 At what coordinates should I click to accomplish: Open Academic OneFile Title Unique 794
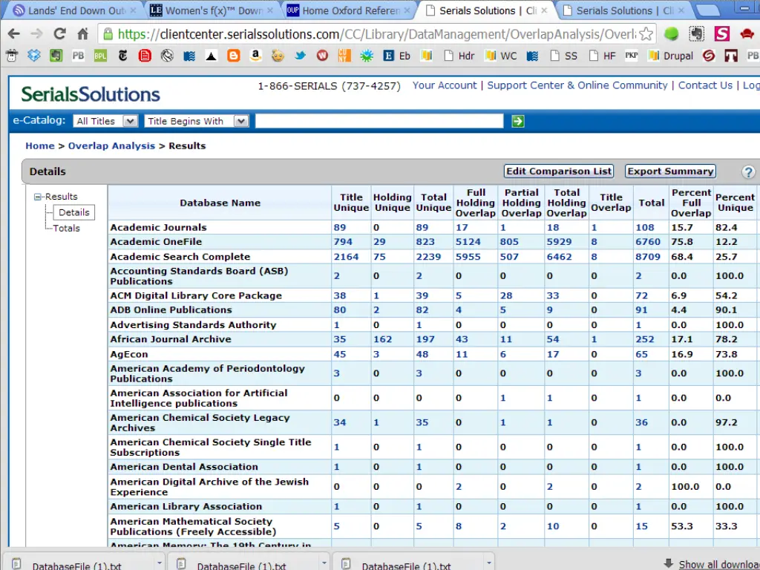[343, 242]
